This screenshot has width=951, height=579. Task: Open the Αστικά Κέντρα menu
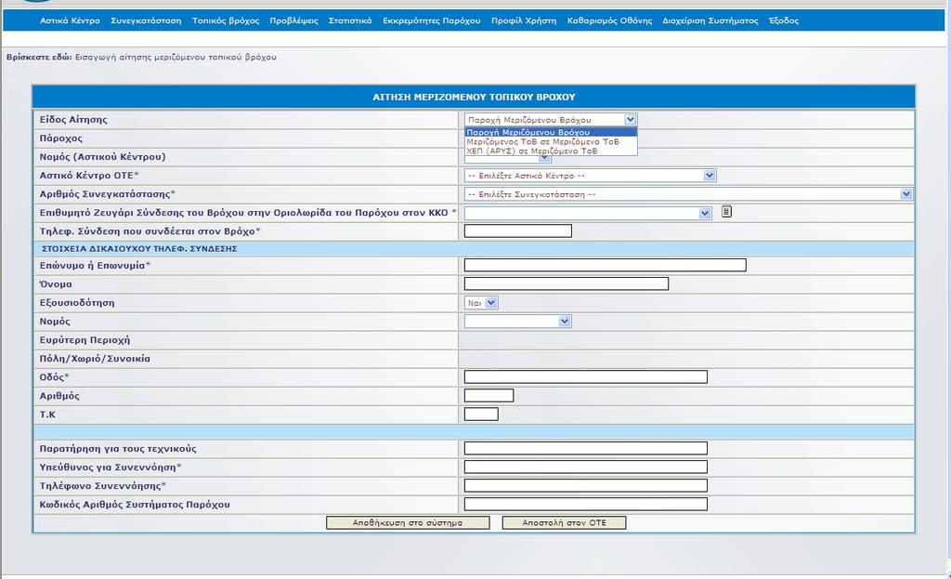click(x=70, y=20)
